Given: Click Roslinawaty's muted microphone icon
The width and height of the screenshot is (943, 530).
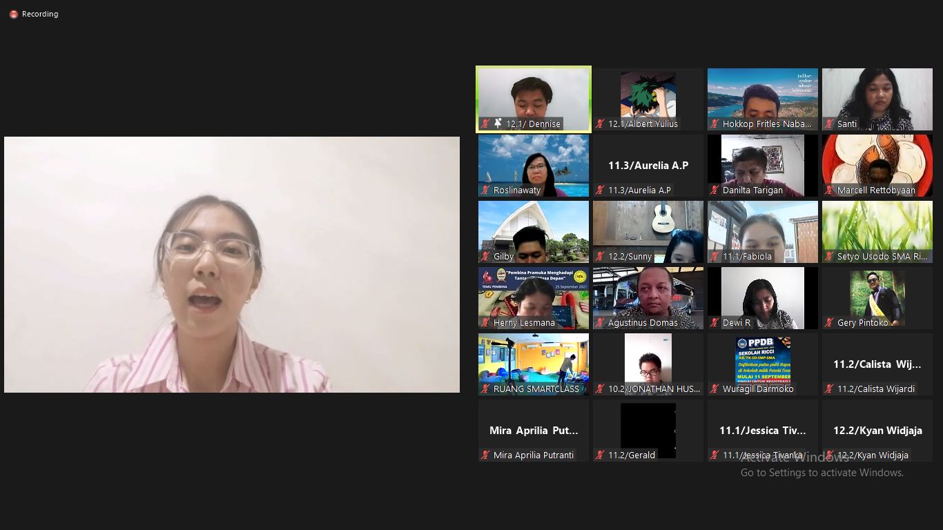Looking at the screenshot, I should (x=485, y=190).
